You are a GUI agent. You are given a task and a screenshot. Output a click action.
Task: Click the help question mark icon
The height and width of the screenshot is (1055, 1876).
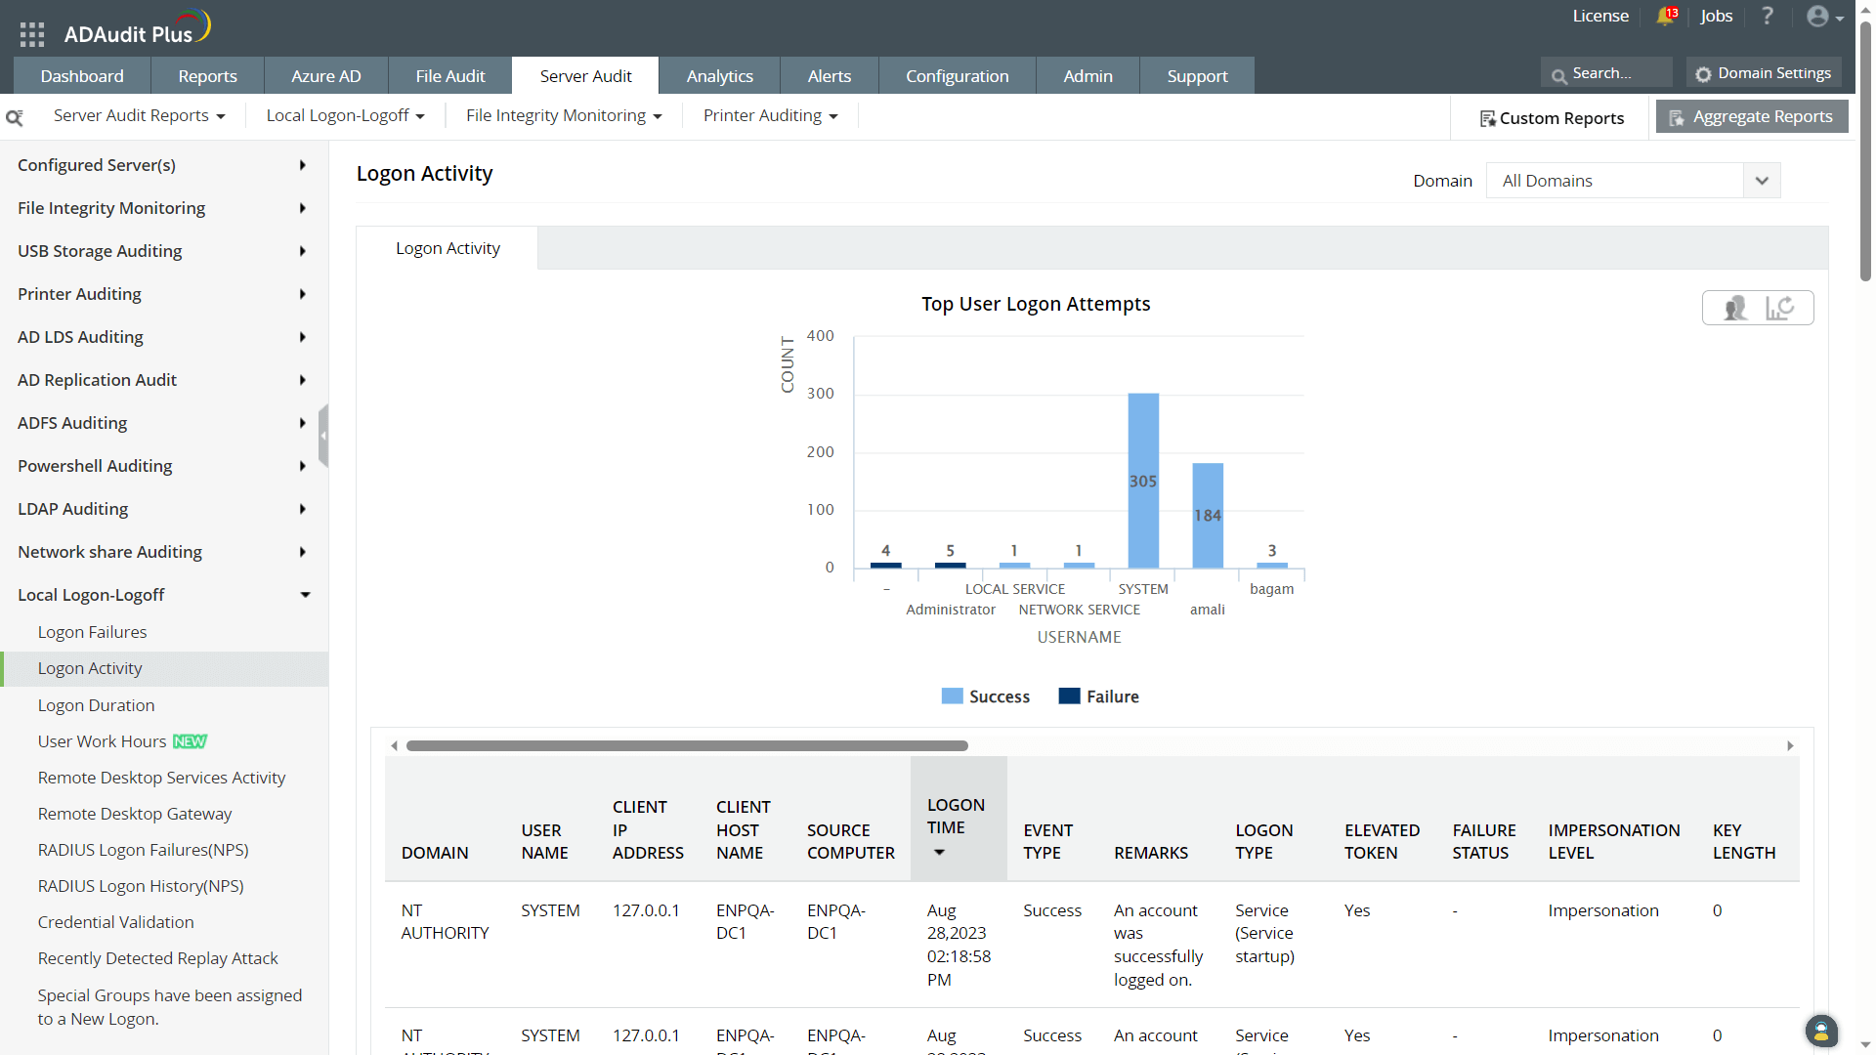click(x=1767, y=16)
